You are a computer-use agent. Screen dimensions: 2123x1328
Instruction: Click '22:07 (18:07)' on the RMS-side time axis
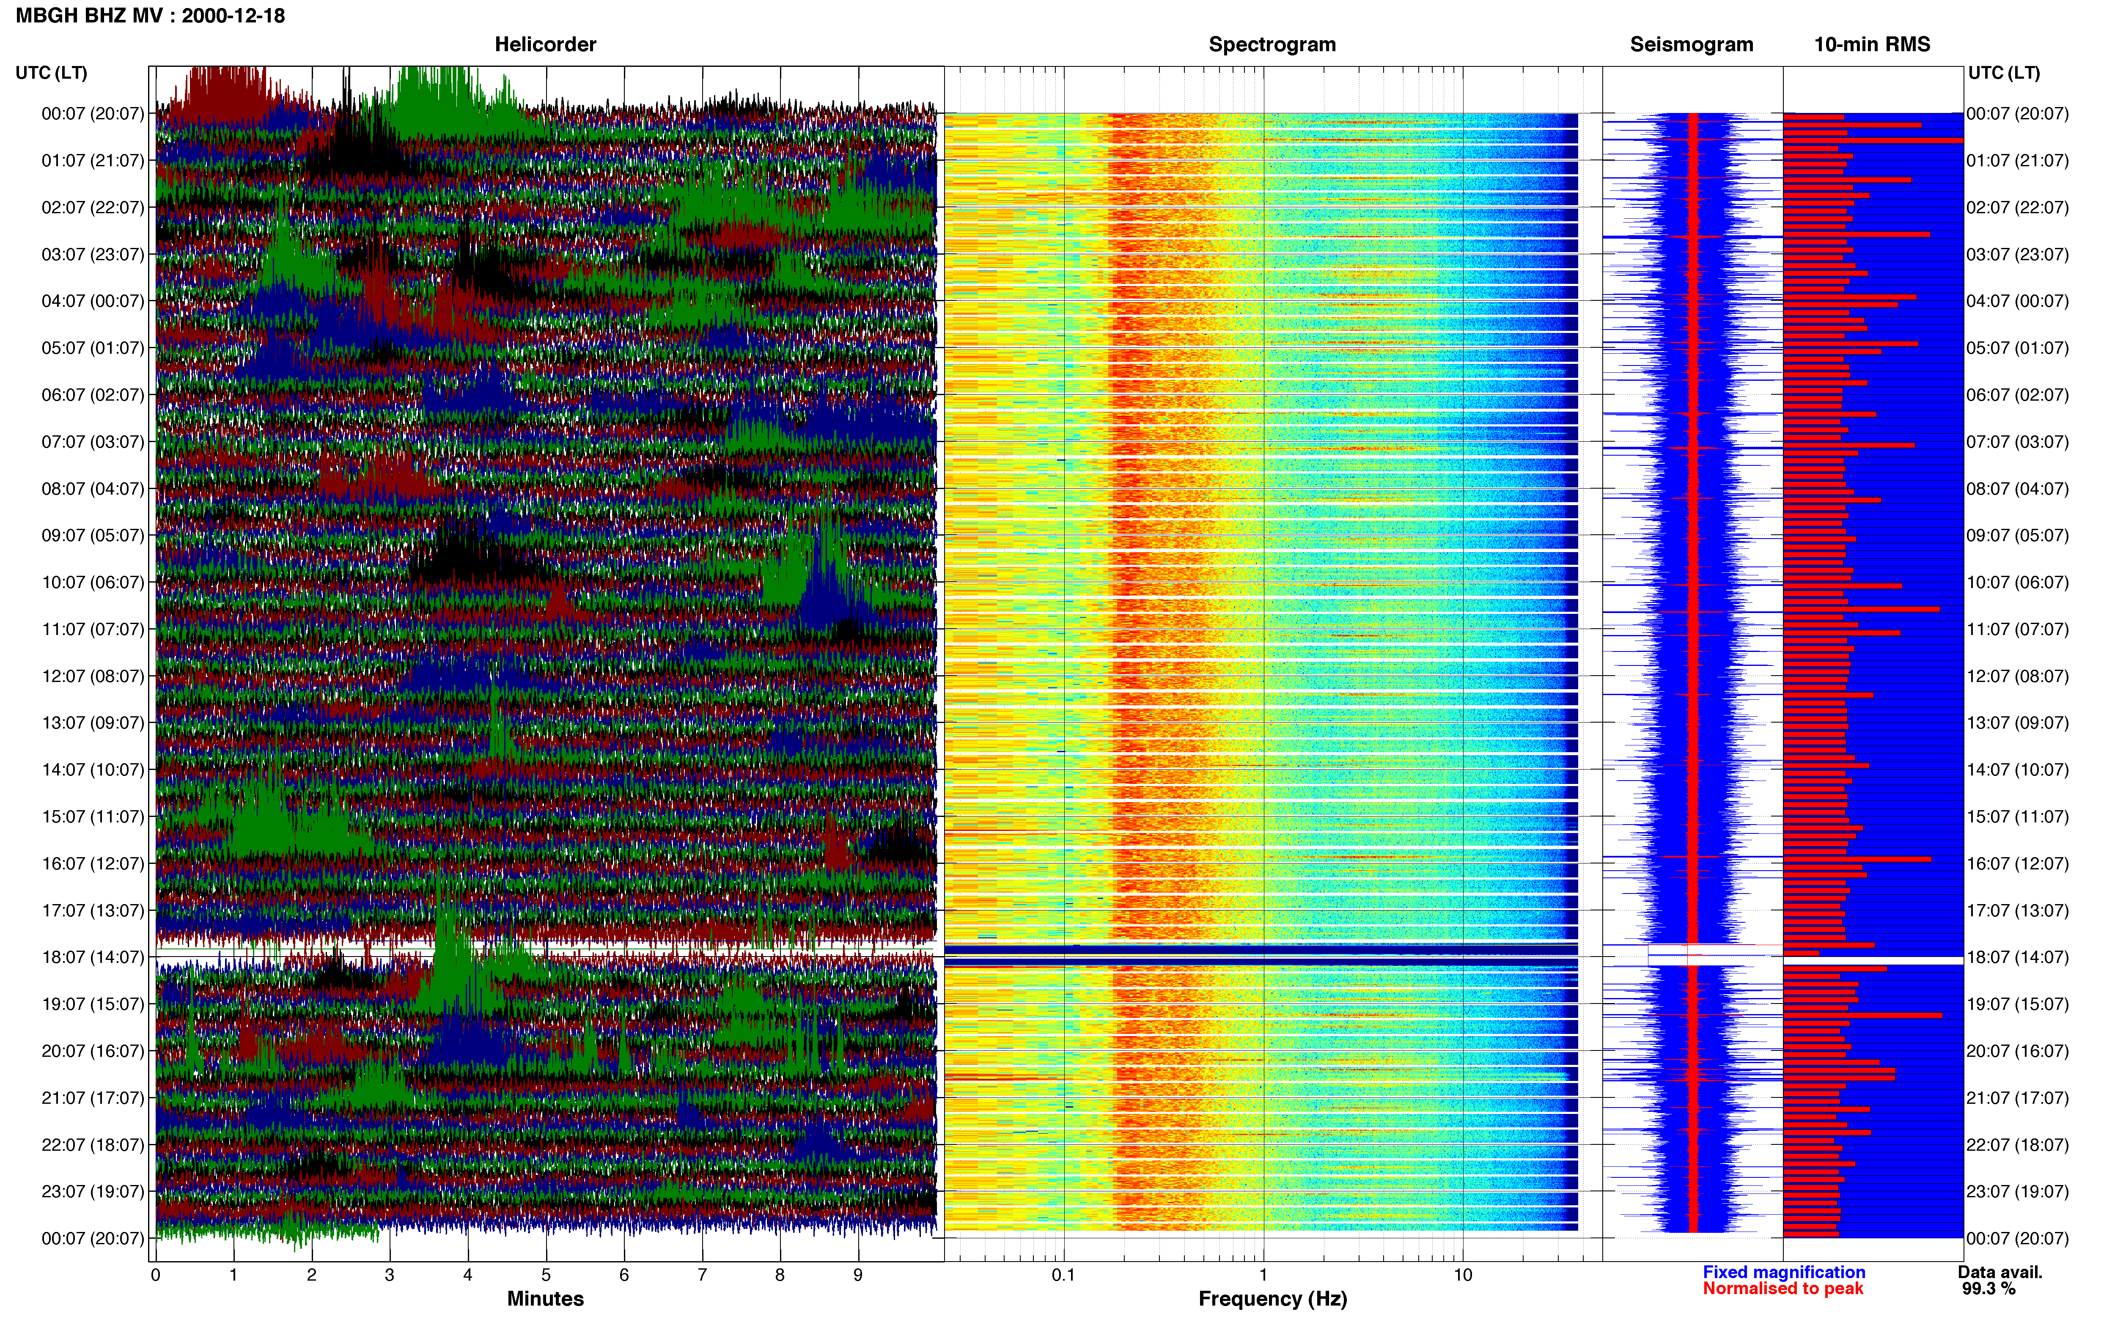[2018, 1145]
